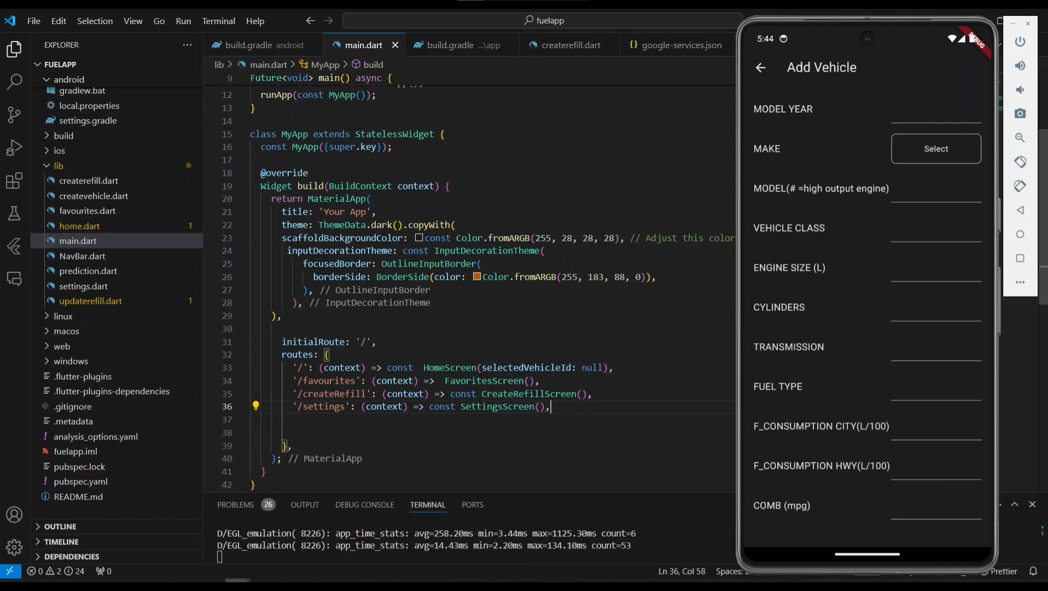Image resolution: width=1048 pixels, height=591 pixels.
Task: Open the Run and Debug view
Action: point(14,148)
